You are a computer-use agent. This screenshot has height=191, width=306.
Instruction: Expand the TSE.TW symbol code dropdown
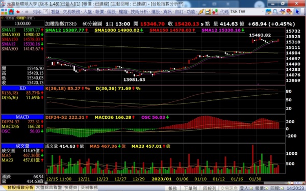(x=263, y=12)
